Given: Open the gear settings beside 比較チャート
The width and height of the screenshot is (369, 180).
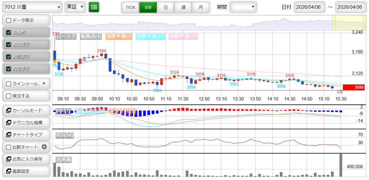Looking at the screenshot, I should coord(44,147).
